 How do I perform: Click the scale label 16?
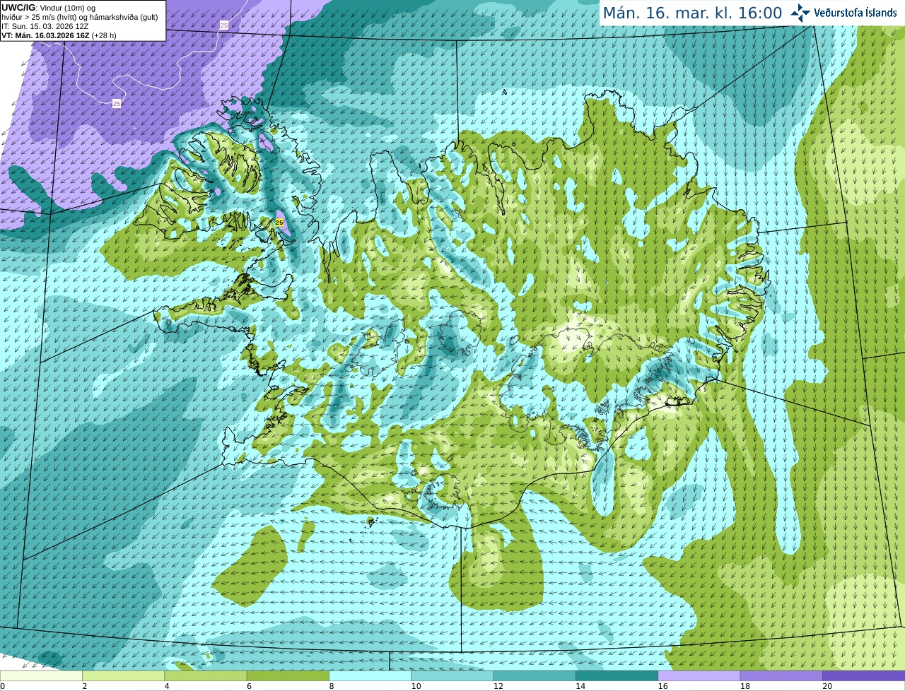click(662, 686)
